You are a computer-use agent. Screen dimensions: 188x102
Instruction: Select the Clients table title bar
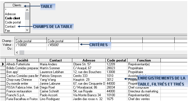pos(17,5)
